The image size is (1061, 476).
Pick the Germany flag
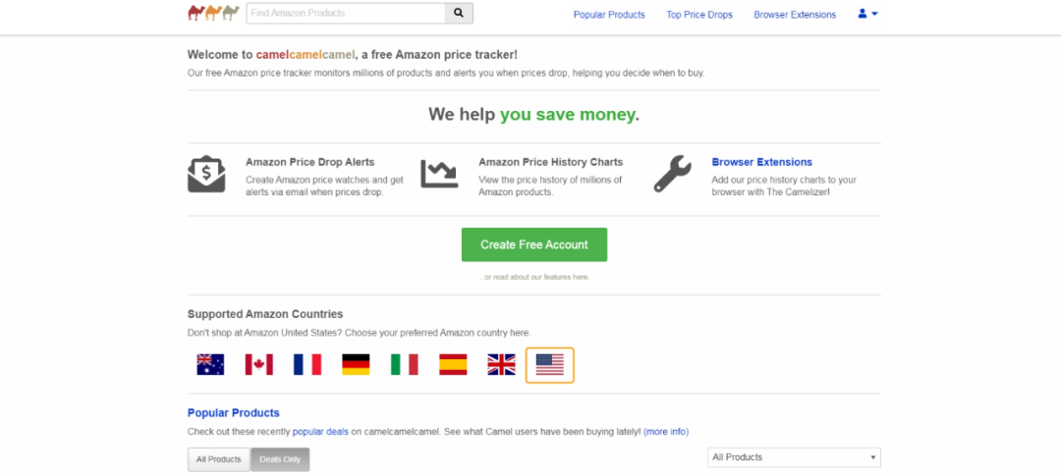[x=356, y=365]
